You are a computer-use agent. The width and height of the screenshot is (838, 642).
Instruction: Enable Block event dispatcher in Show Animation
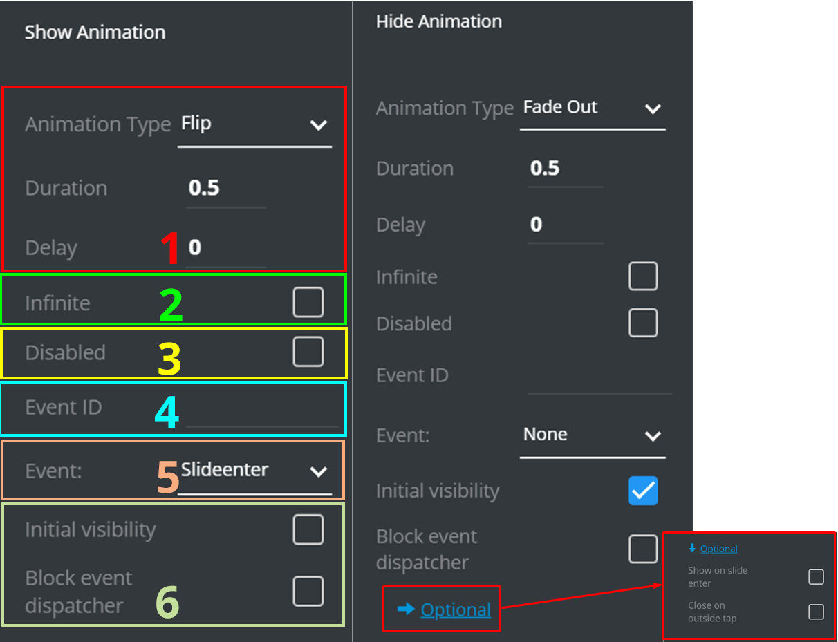click(308, 592)
